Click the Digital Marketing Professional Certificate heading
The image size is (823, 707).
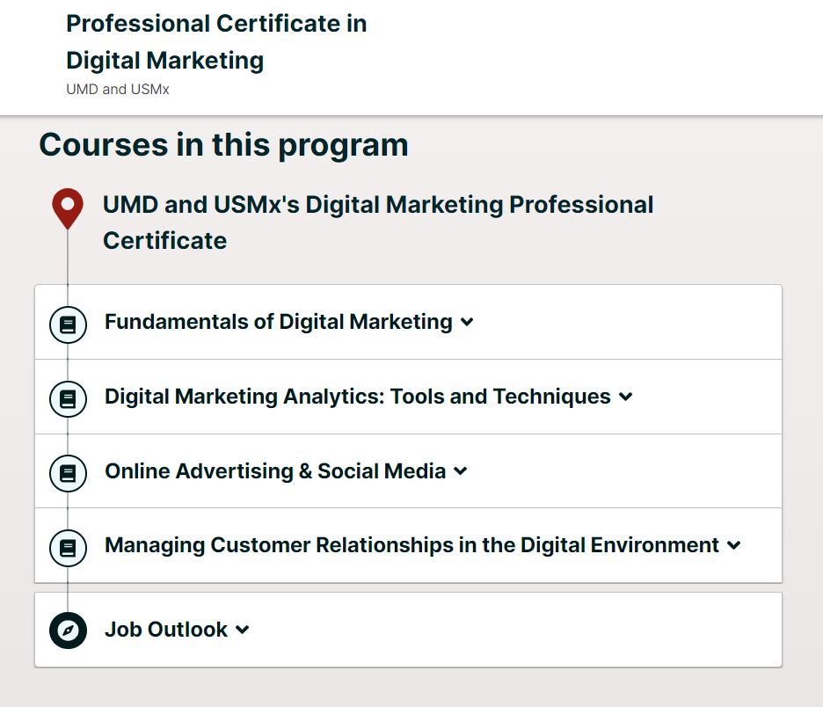coord(378,222)
